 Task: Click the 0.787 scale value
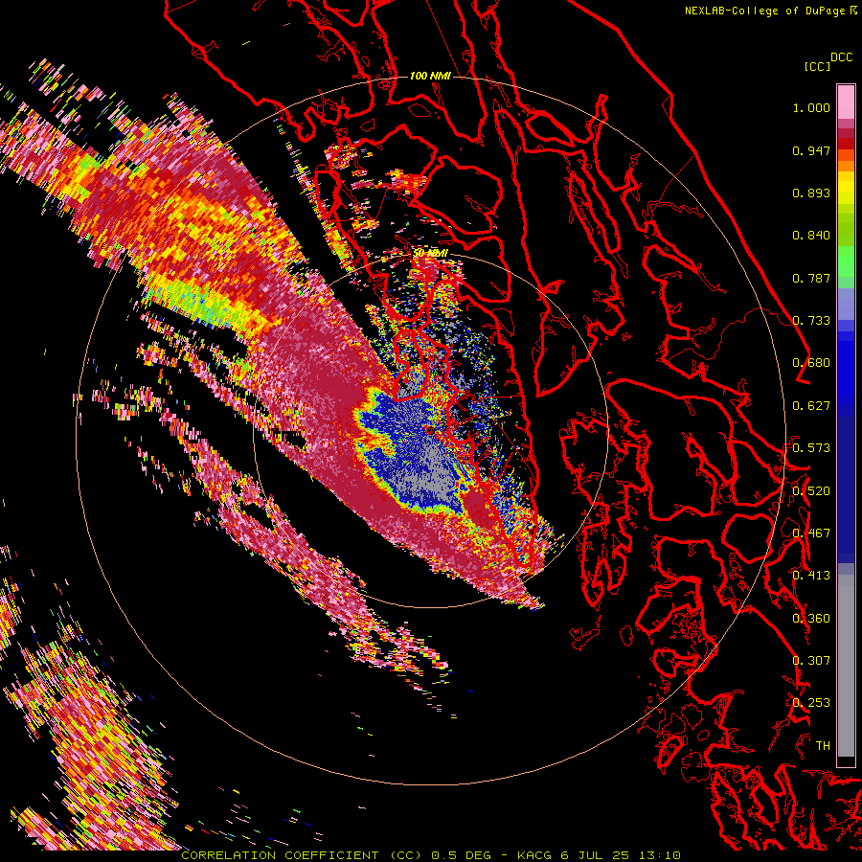[x=811, y=278]
